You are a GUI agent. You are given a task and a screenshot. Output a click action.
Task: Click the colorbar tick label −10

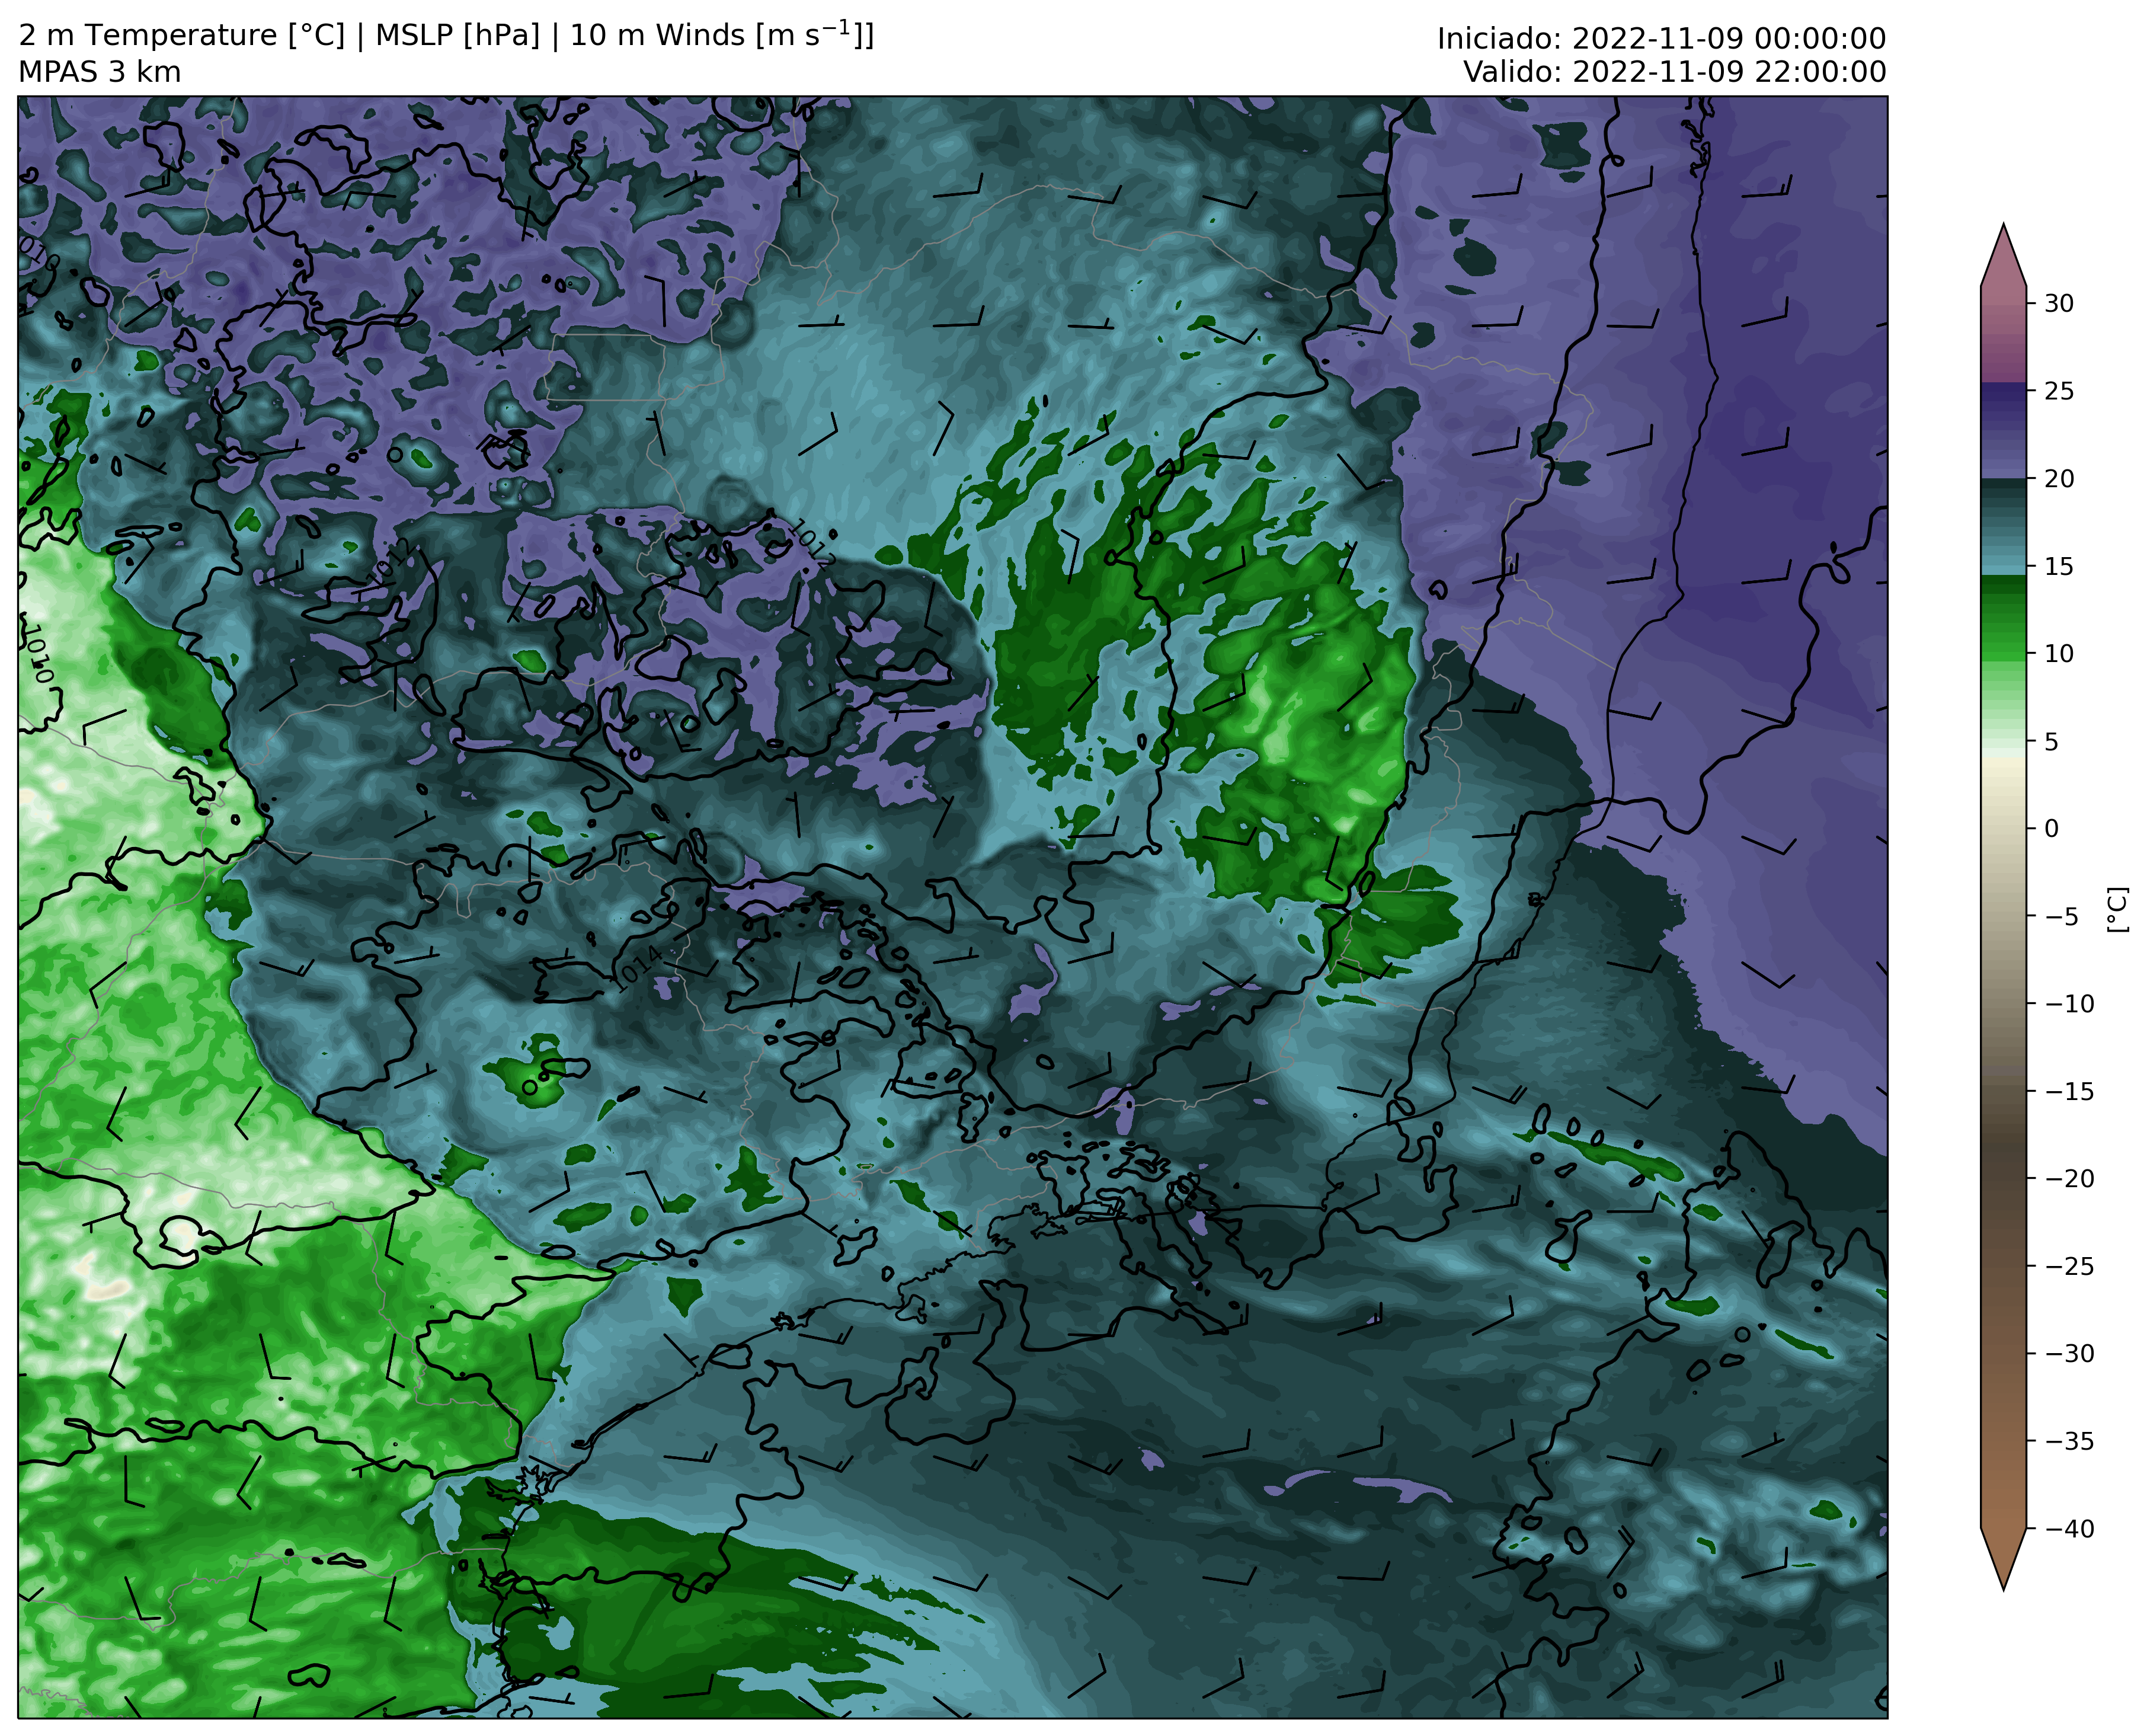pyautogui.click(x=2068, y=1003)
